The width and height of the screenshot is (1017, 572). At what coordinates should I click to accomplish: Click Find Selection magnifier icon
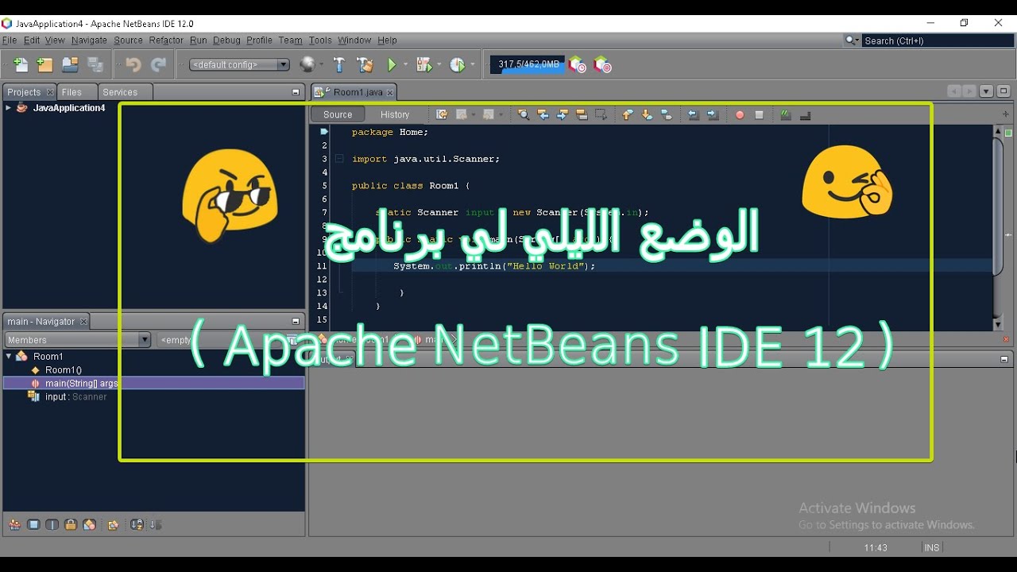click(524, 114)
